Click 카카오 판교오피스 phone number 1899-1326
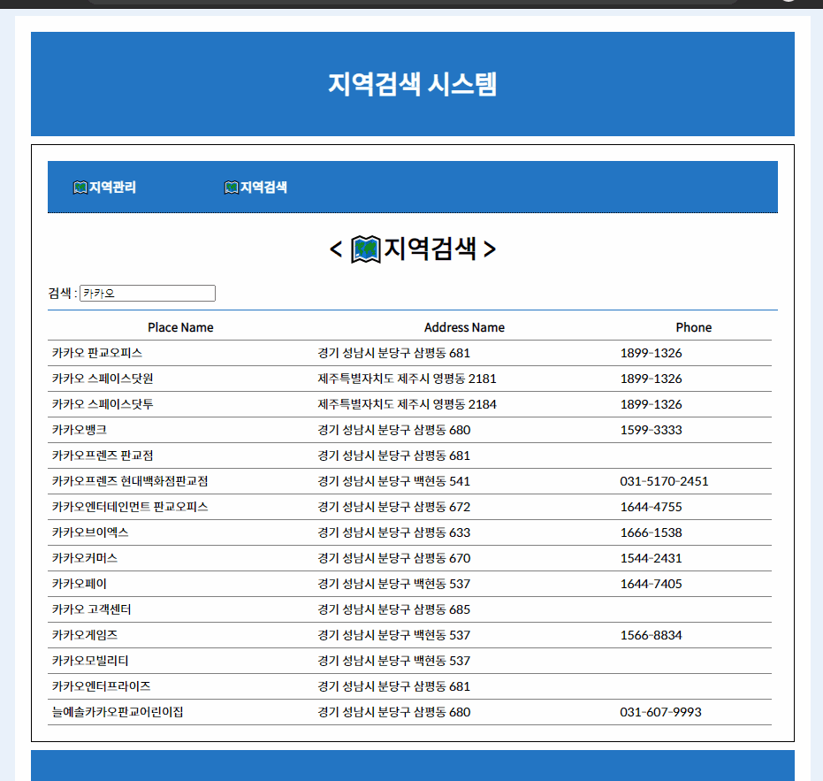 tap(651, 353)
